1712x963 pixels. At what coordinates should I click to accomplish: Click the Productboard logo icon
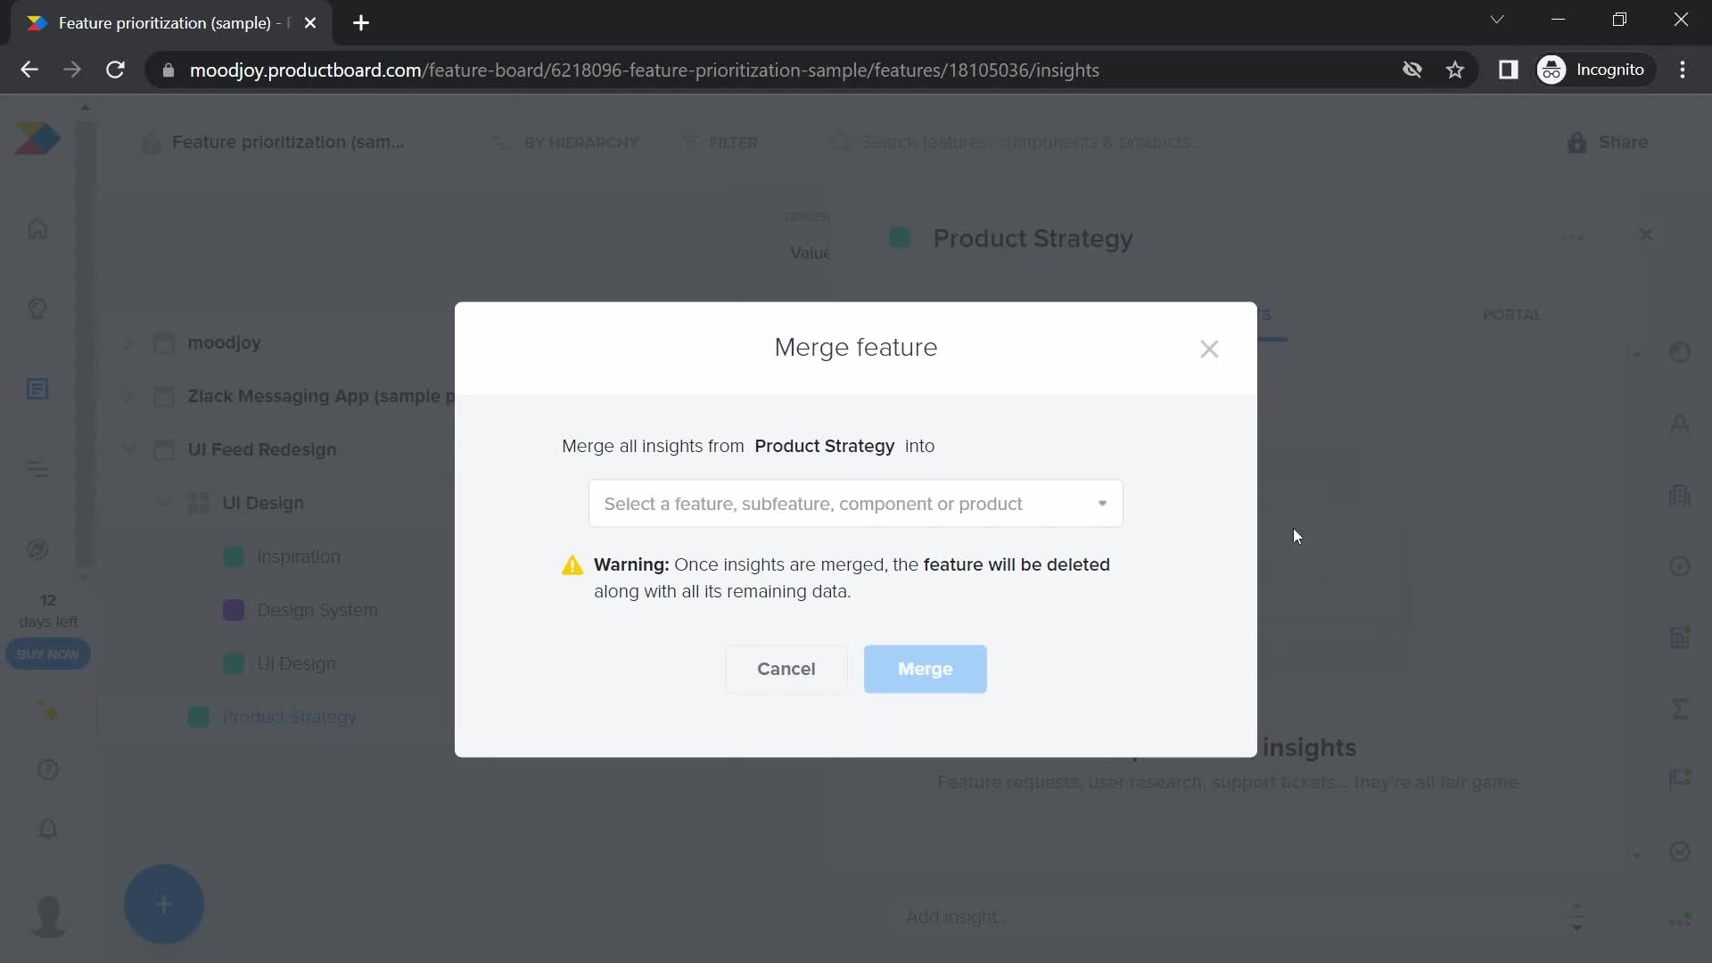[x=37, y=139]
